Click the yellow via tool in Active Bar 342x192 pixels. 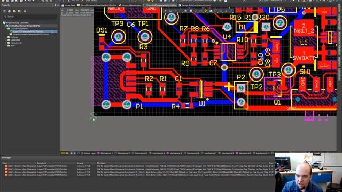[206, 11]
